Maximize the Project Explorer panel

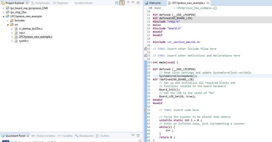click(138, 3)
